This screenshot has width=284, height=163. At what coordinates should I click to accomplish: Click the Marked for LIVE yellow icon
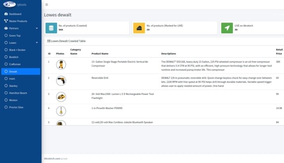pos(139,28)
